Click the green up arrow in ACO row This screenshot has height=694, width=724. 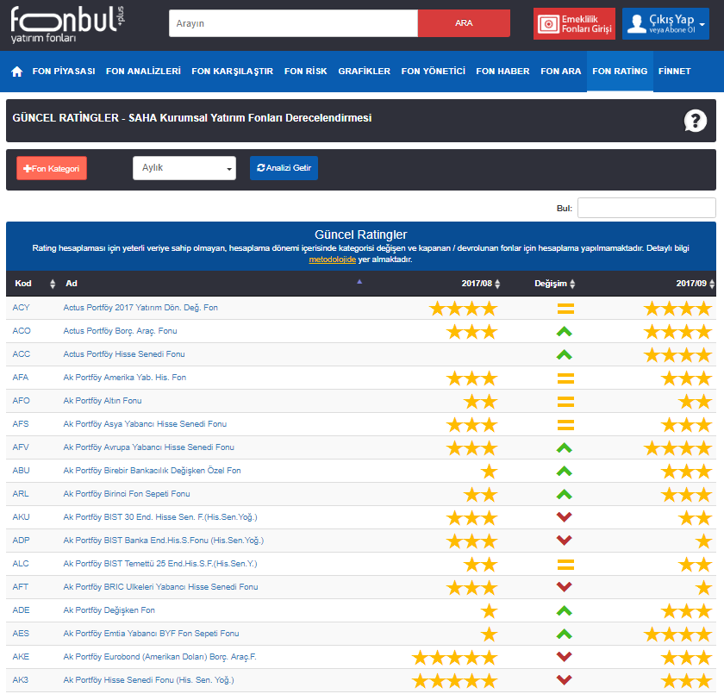pyautogui.click(x=565, y=332)
